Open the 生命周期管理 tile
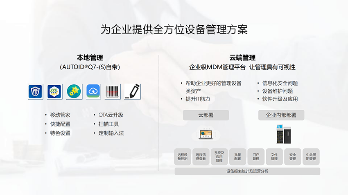The width and height of the screenshot is (348, 195). [311, 157]
